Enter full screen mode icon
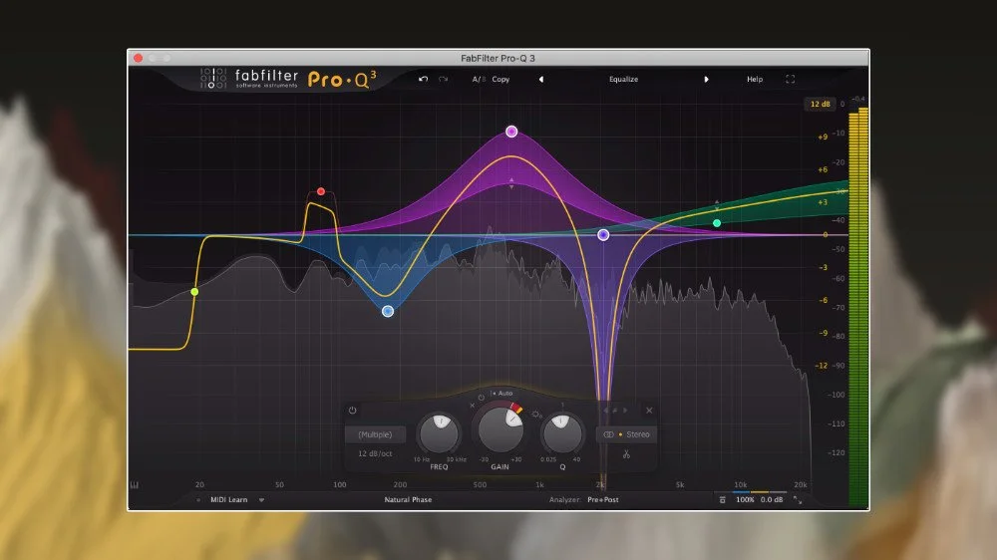This screenshot has height=560, width=997. (x=791, y=80)
